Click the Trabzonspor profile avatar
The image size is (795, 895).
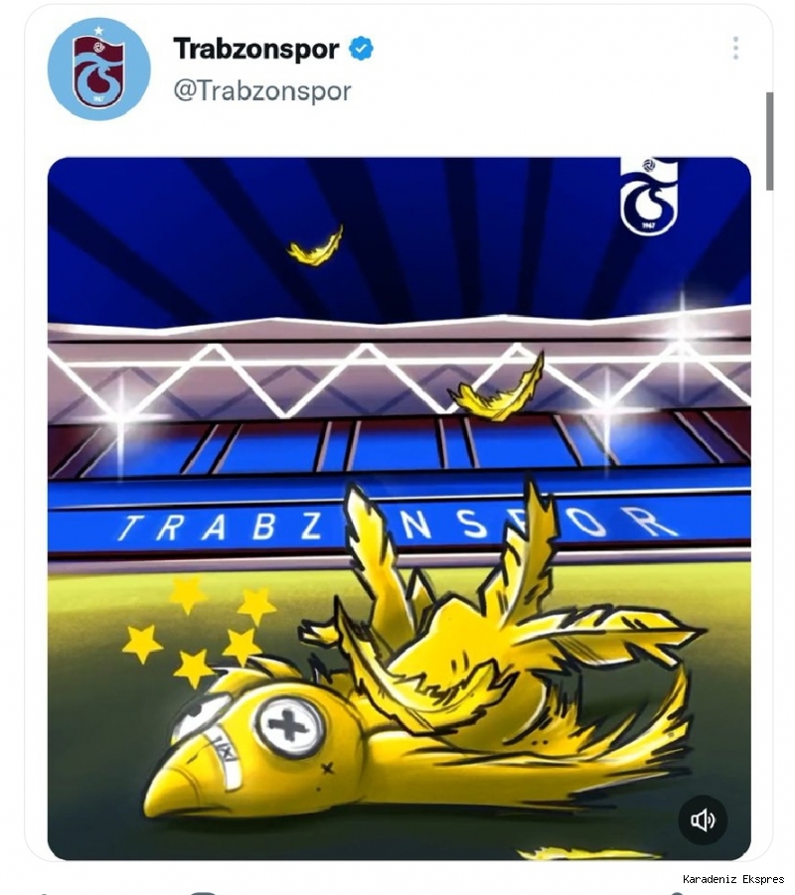[99, 69]
